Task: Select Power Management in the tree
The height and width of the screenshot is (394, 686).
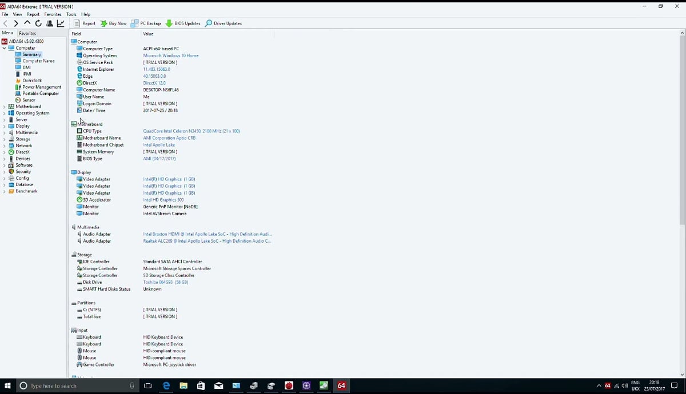Action: (42, 87)
